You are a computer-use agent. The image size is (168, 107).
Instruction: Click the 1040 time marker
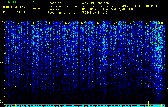(162, 23)
